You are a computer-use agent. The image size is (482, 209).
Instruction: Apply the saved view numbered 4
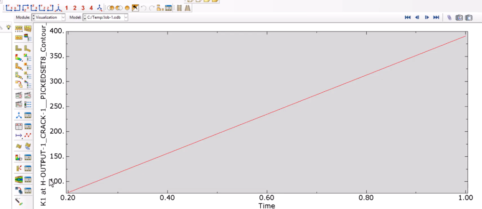[x=91, y=8]
